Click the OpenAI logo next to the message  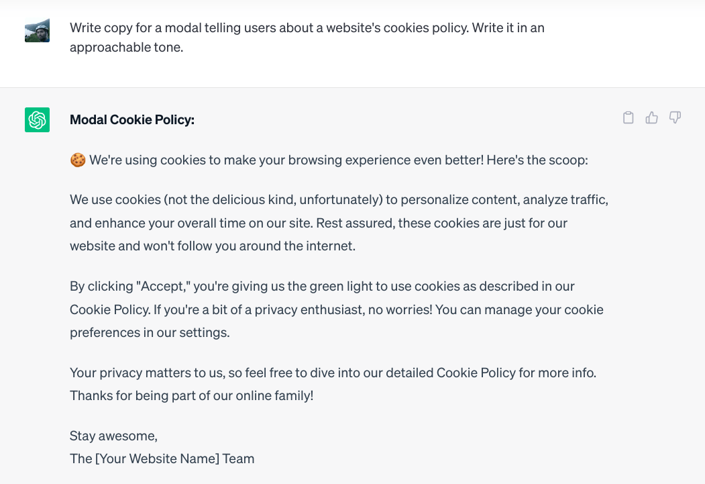pos(37,119)
